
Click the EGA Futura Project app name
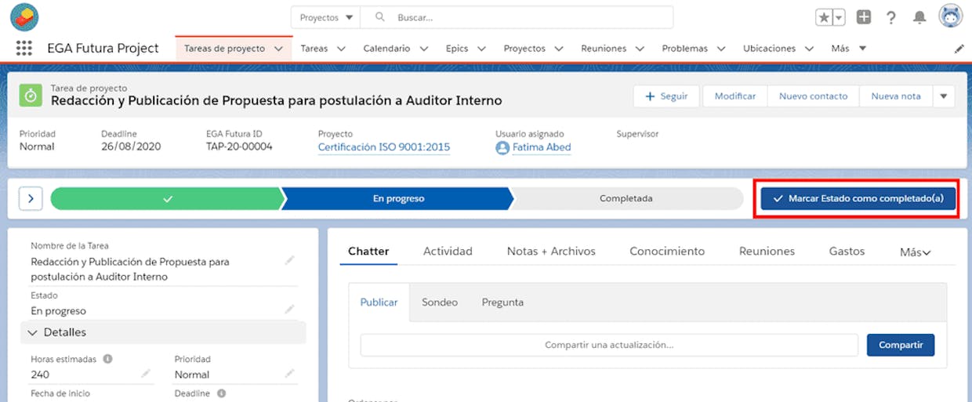click(103, 49)
